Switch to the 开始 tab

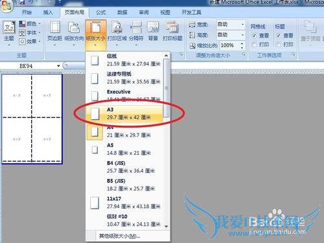pyautogui.click(x=27, y=12)
